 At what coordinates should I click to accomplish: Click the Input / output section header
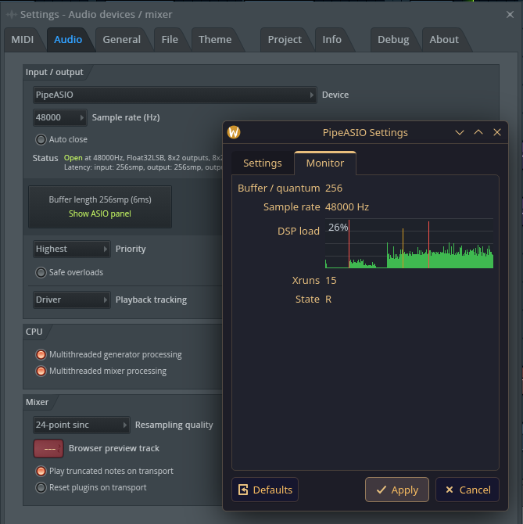coord(55,72)
